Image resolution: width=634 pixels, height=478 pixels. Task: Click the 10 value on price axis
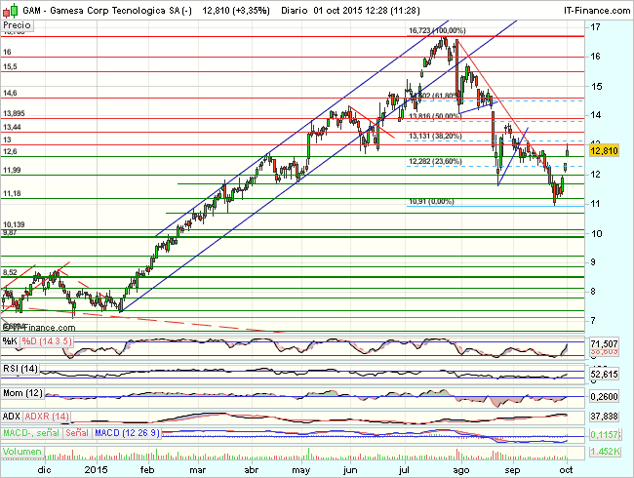[x=596, y=234]
